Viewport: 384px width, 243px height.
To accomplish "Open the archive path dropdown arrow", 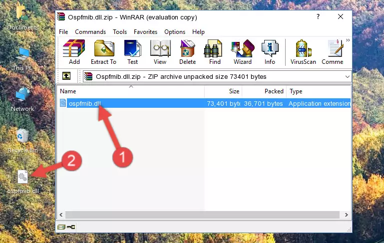I will [x=347, y=77].
